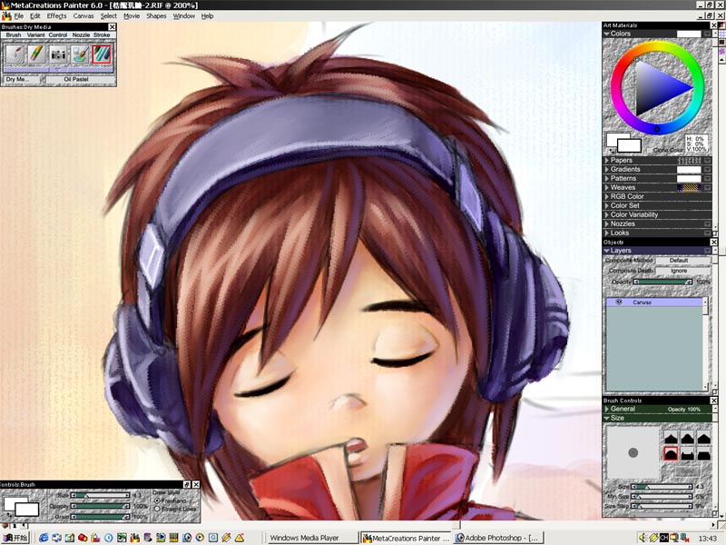Choose the top right brush tip profile
This screenshot has width=726, height=545.
coord(704,438)
